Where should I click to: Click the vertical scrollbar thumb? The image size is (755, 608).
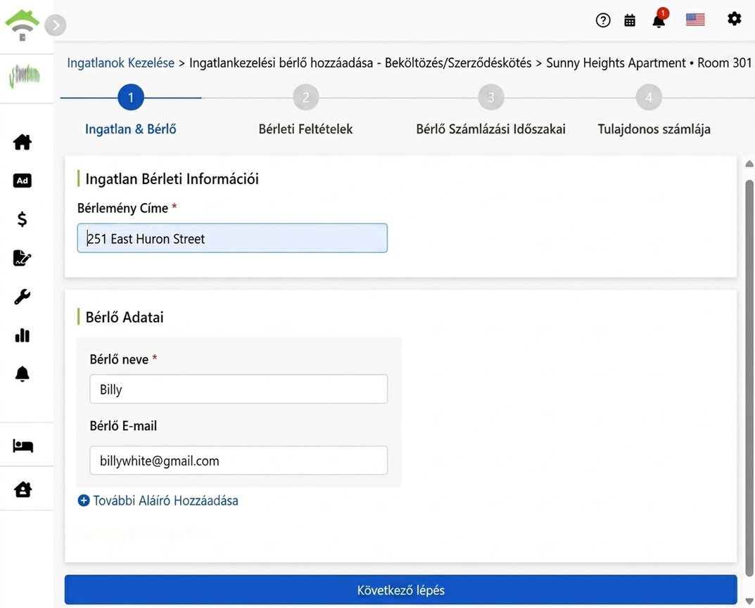[x=749, y=377]
